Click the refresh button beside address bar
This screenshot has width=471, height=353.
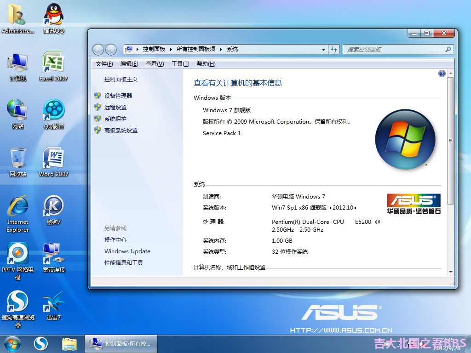coord(334,50)
